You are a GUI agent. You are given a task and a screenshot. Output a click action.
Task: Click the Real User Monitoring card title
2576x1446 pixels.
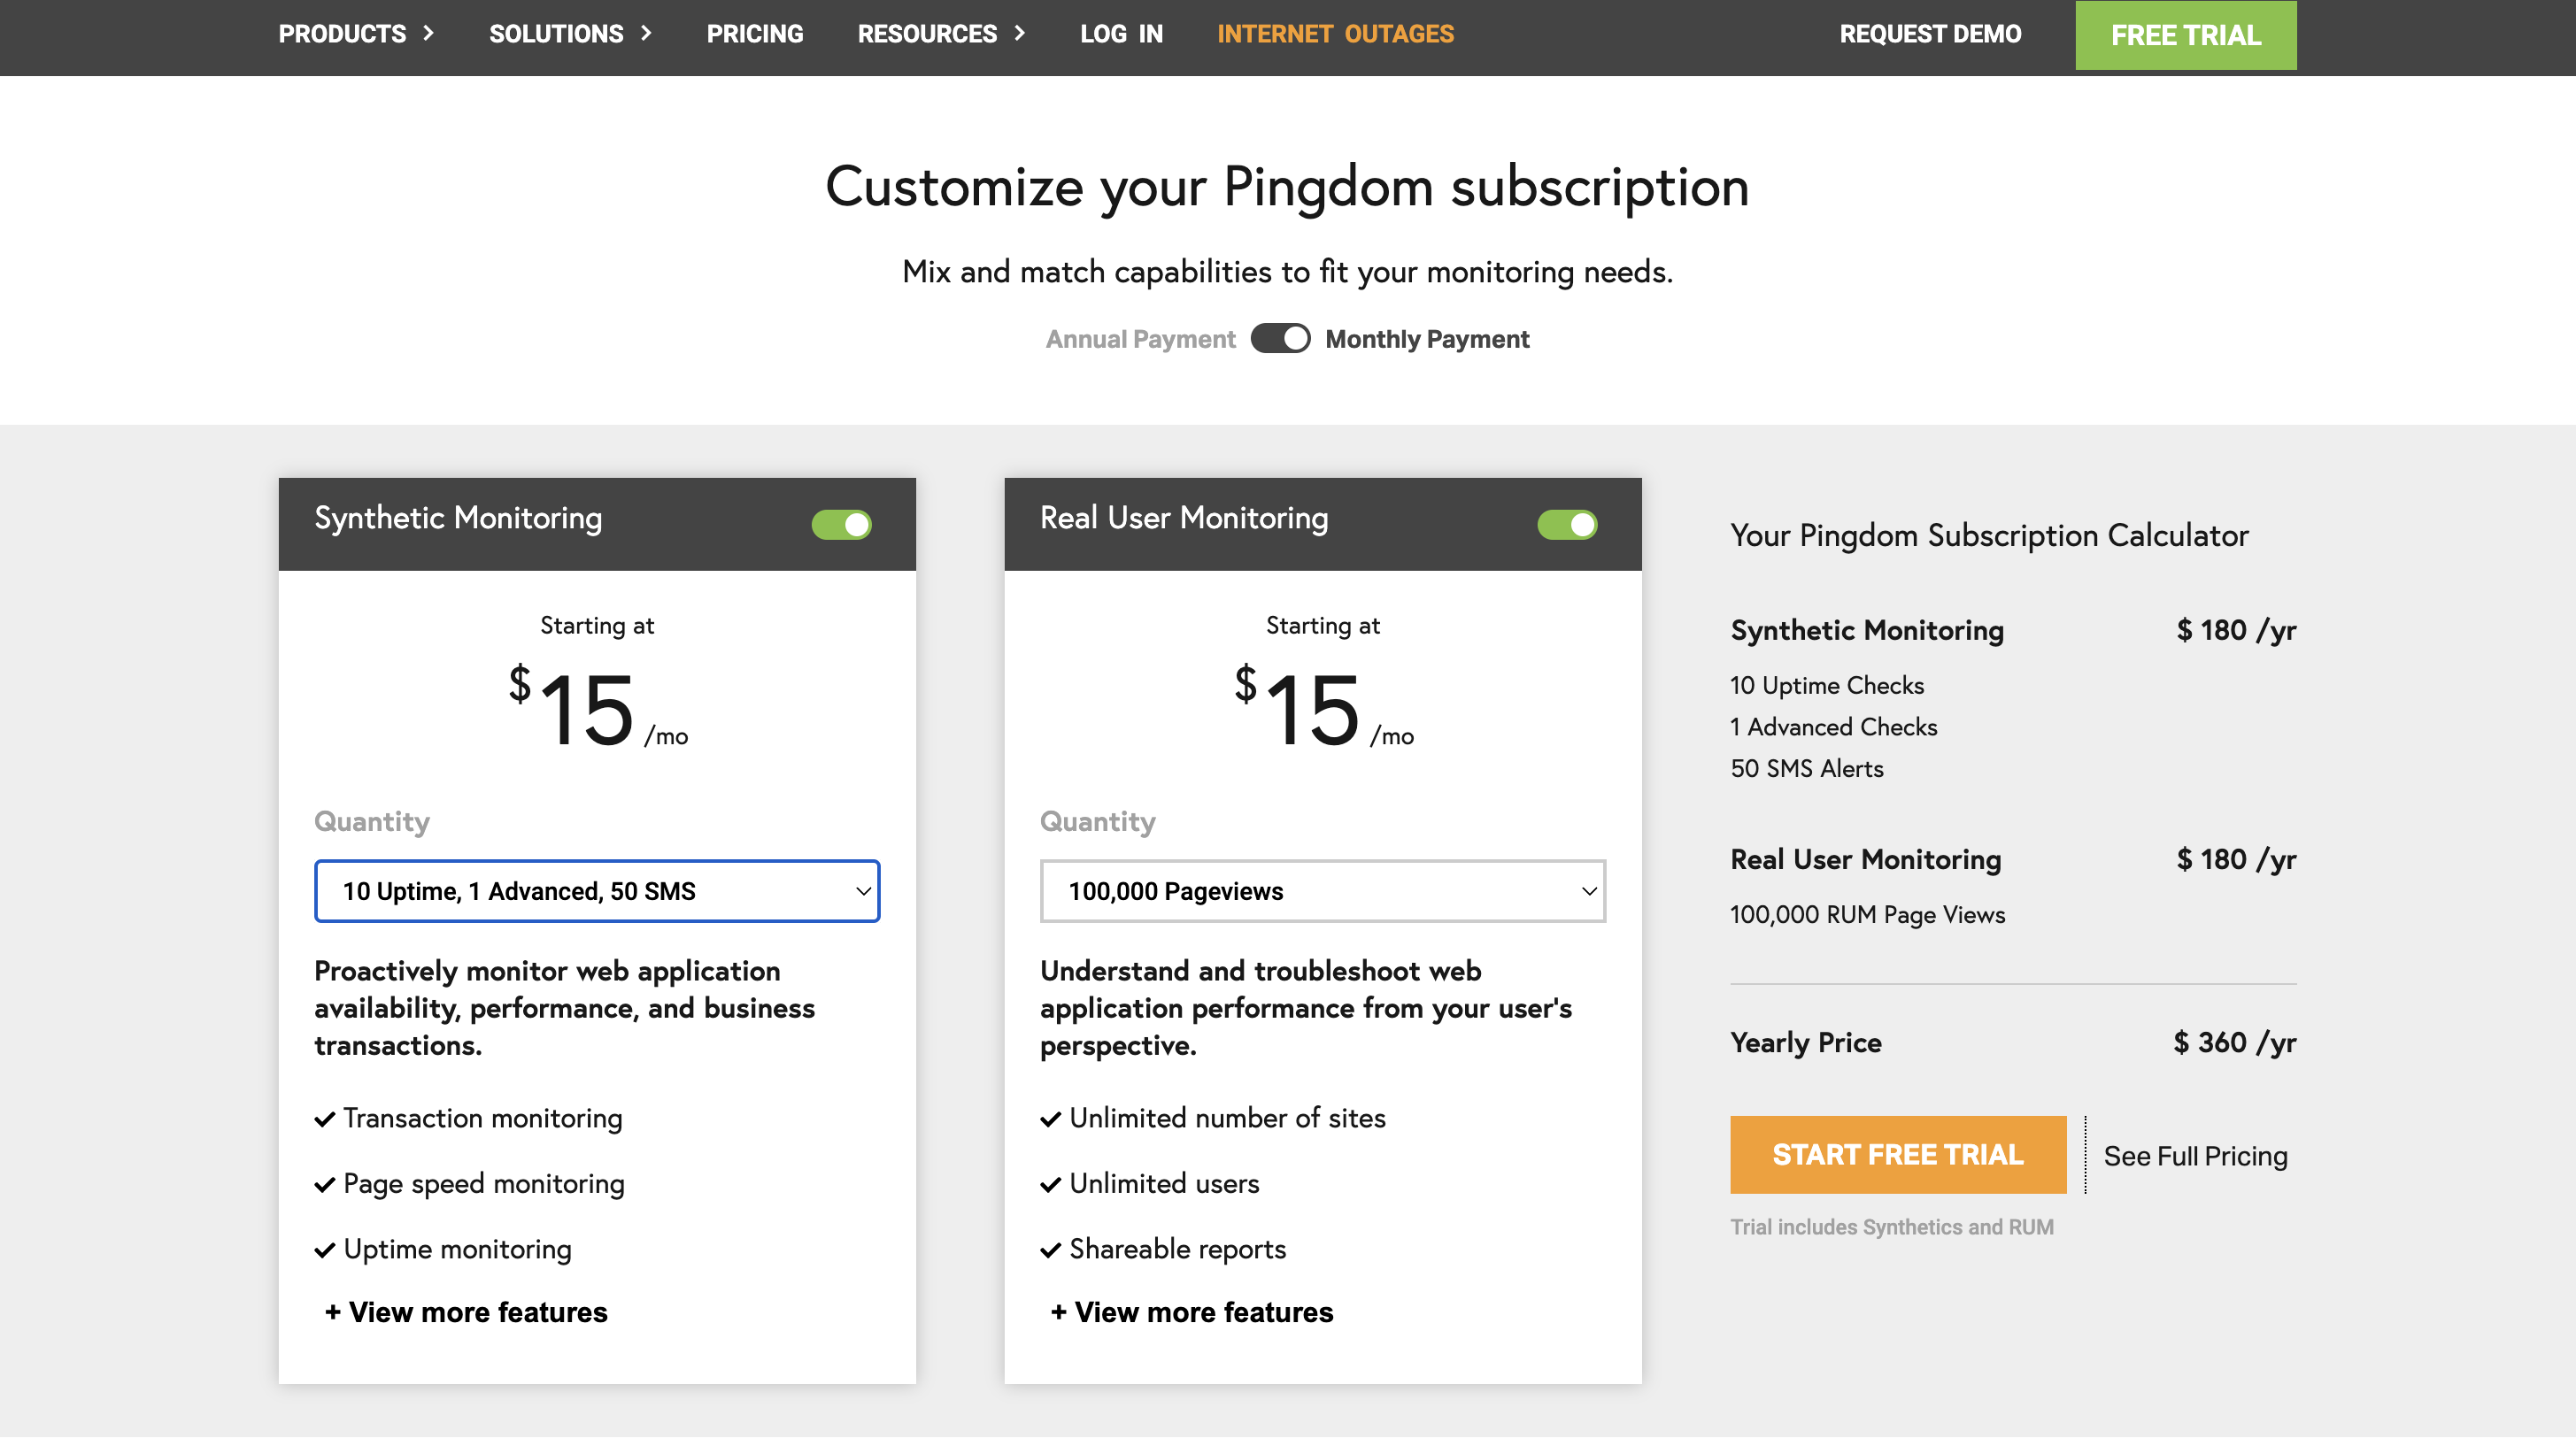[1183, 518]
